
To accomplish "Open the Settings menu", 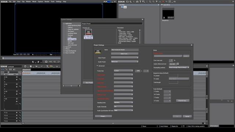I will point(59,1).
